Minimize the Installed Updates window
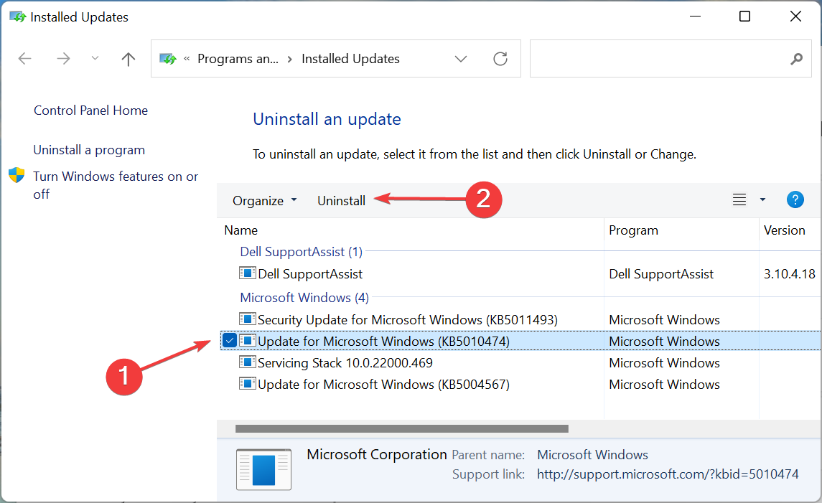Image resolution: width=822 pixels, height=503 pixels. (x=695, y=17)
